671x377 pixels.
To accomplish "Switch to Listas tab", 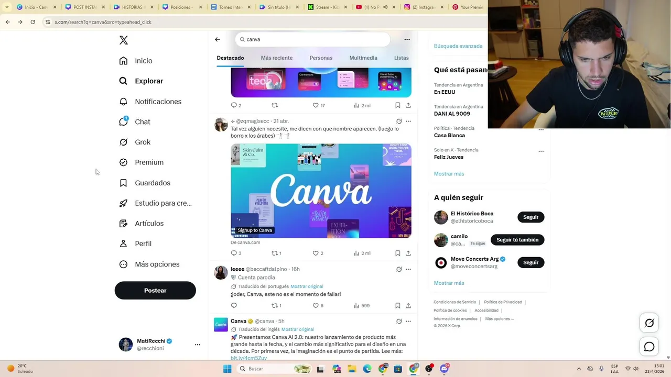I will click(401, 58).
